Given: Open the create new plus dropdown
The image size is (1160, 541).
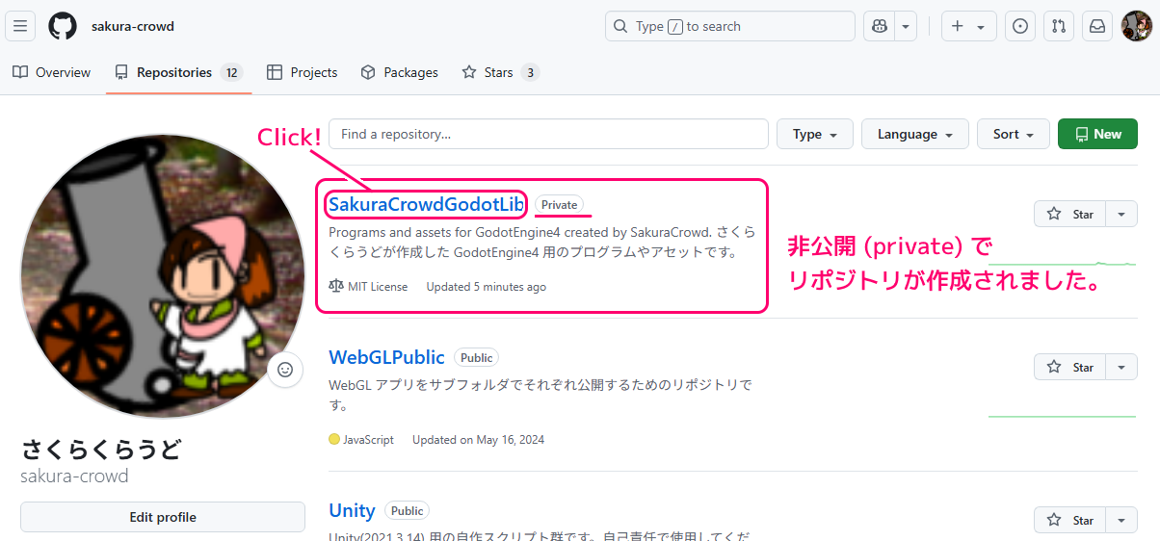Looking at the screenshot, I should 968,27.
